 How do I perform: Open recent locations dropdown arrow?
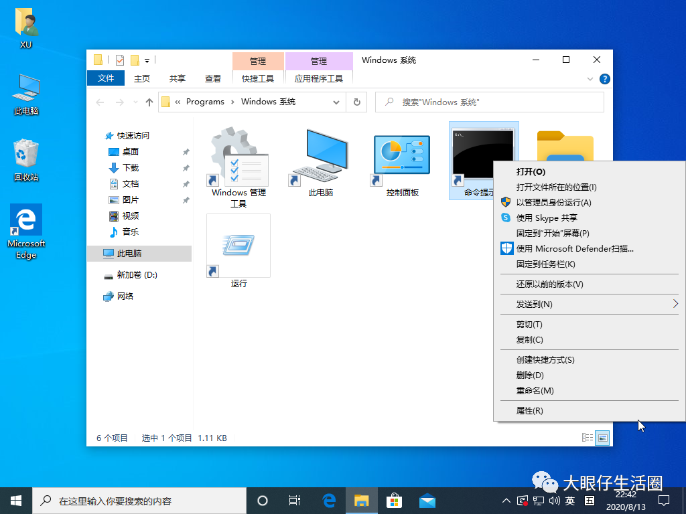tap(135, 102)
